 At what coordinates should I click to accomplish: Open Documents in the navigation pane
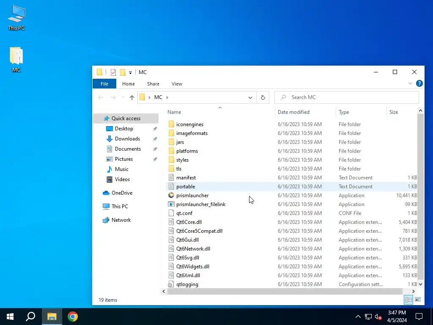tap(128, 149)
